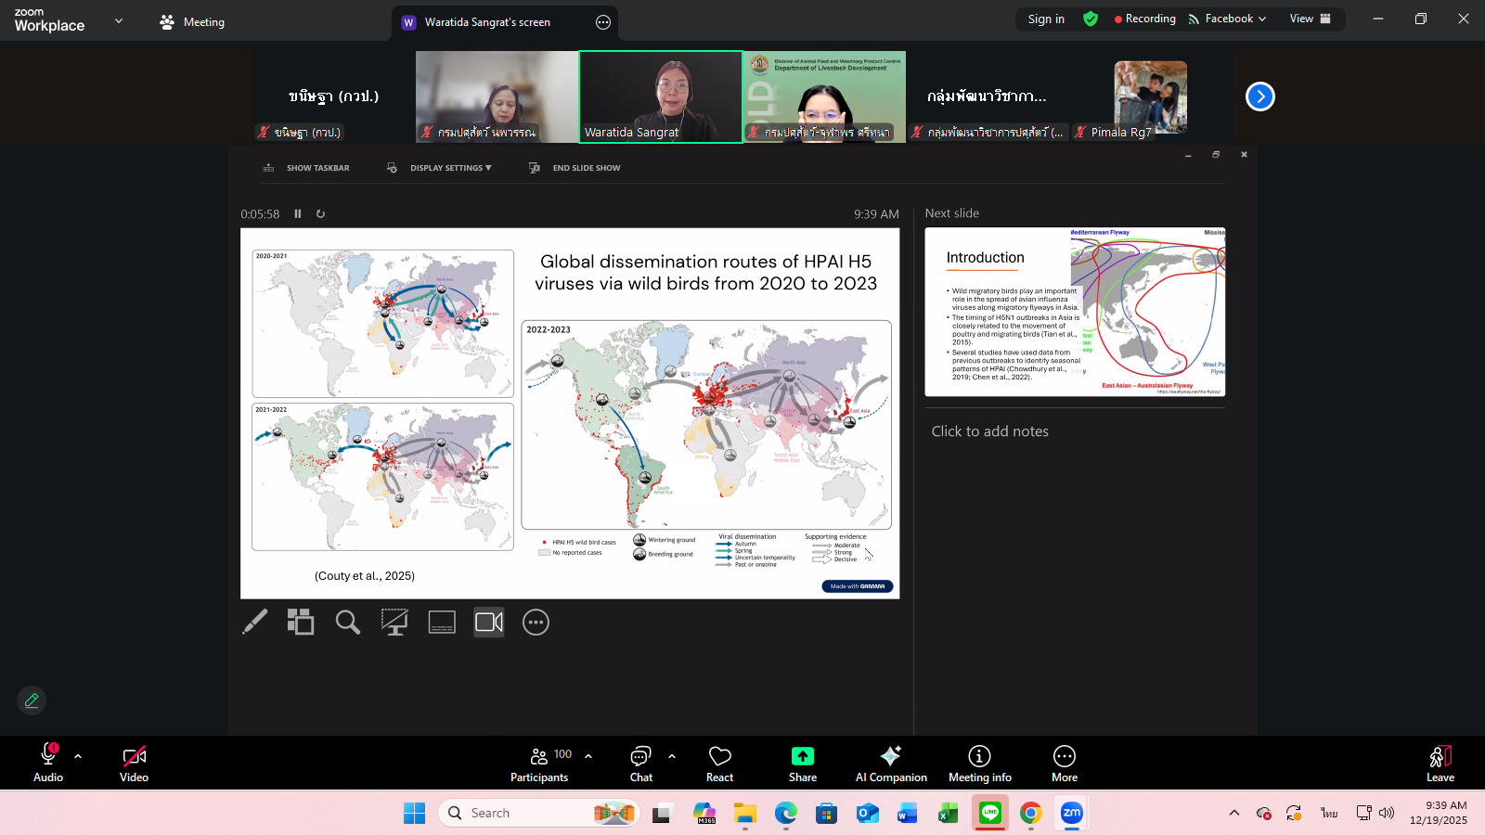This screenshot has height=835, width=1485.
Task: Click End Slide Show
Action: pyautogui.click(x=586, y=168)
